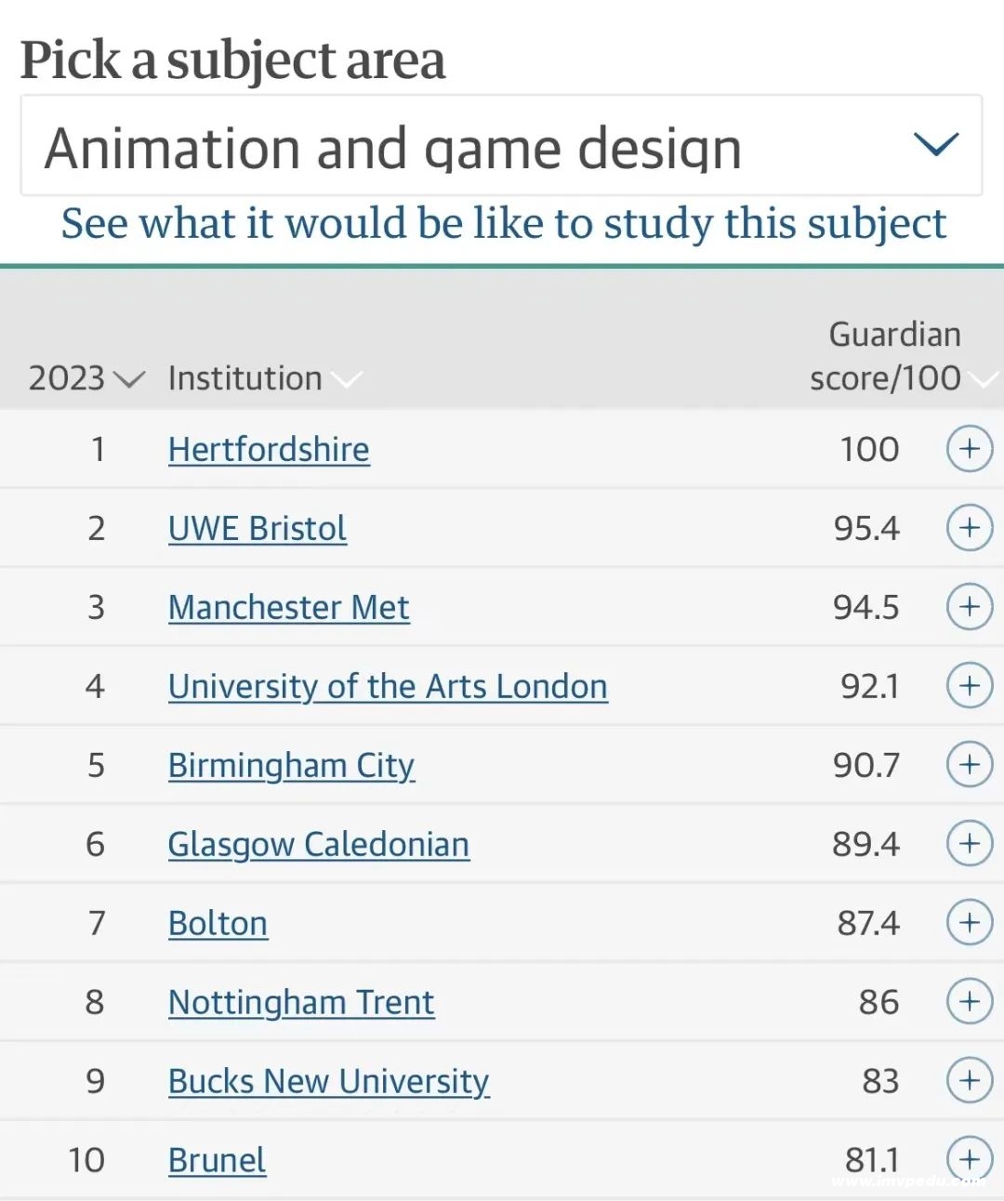Screen dimensions: 1004x1201
Task: Select the score 81.1 cell
Action: point(872,1161)
